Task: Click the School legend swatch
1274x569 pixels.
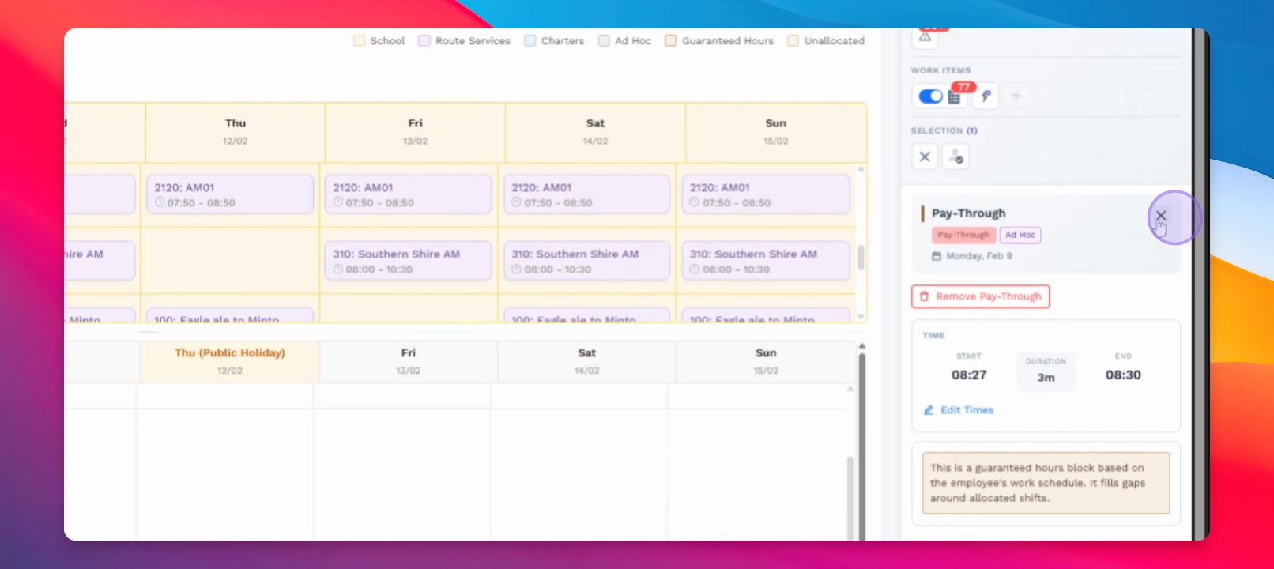Action: point(360,40)
